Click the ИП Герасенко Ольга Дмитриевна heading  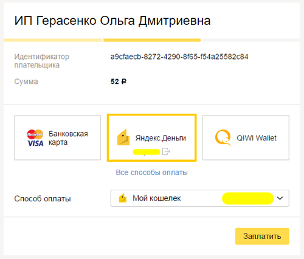pos(112,21)
